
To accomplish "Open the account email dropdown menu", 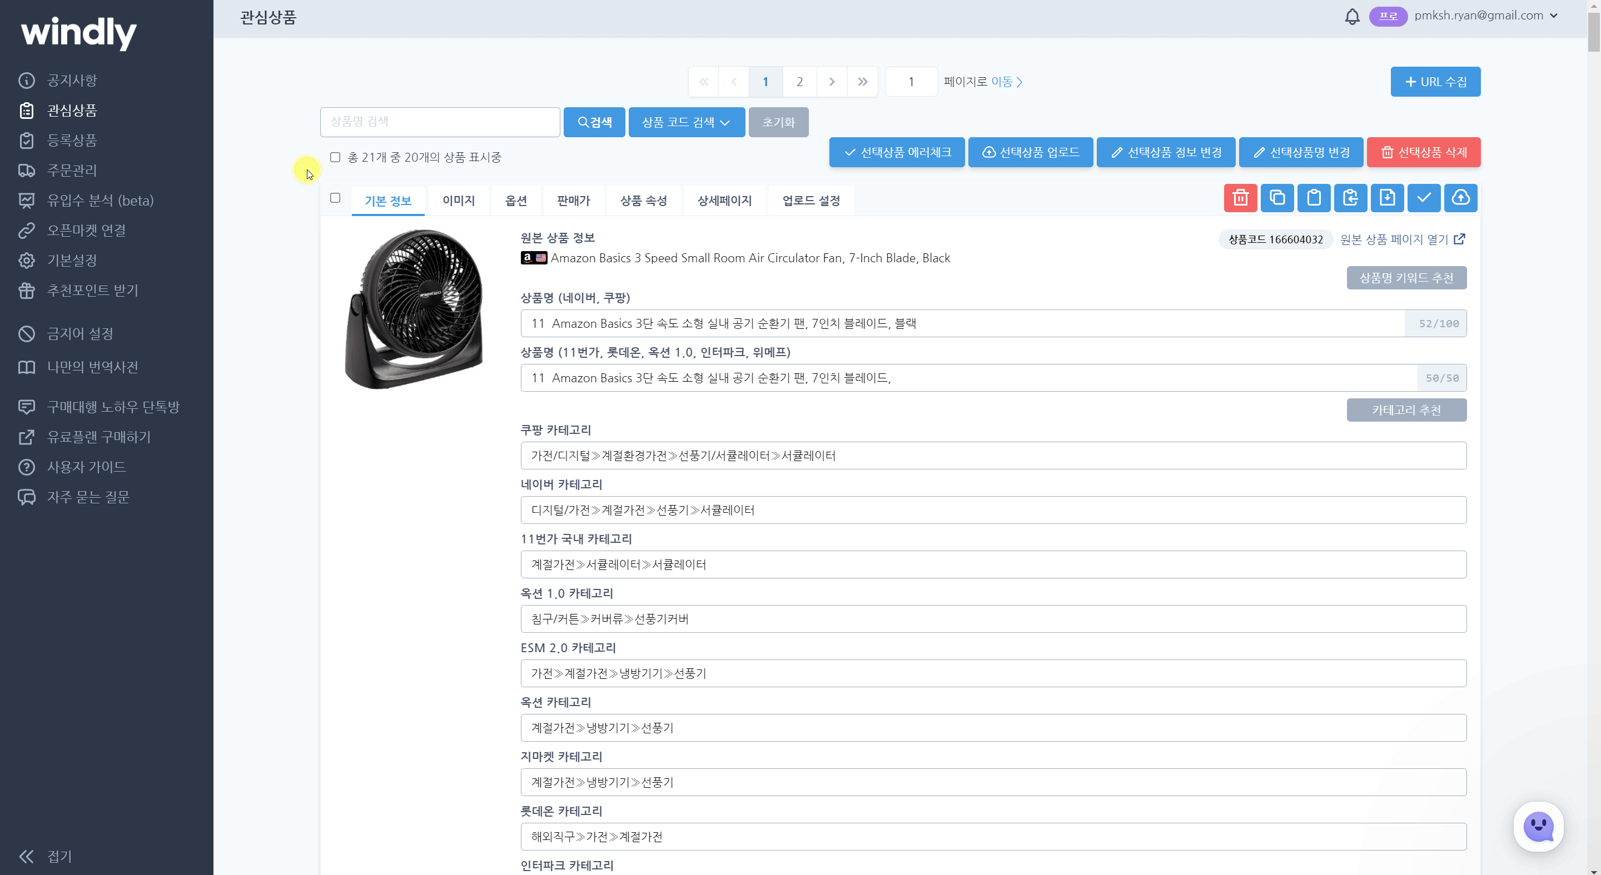I will tap(1485, 16).
